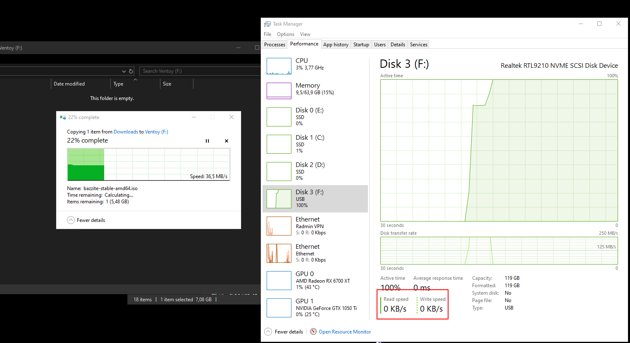Select GPU 1 GeForce GTX graph
Viewport: 630px width, 343px height.
pyautogui.click(x=279, y=307)
